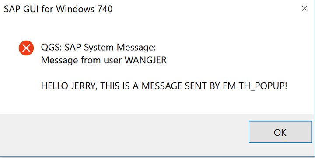Image resolution: width=315 pixels, height=158 pixels.
Task: Click the HELLO JERRY message line
Action: click(x=164, y=86)
